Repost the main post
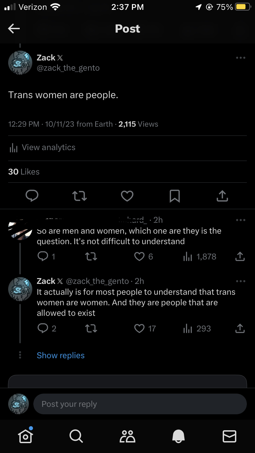 coord(80,196)
